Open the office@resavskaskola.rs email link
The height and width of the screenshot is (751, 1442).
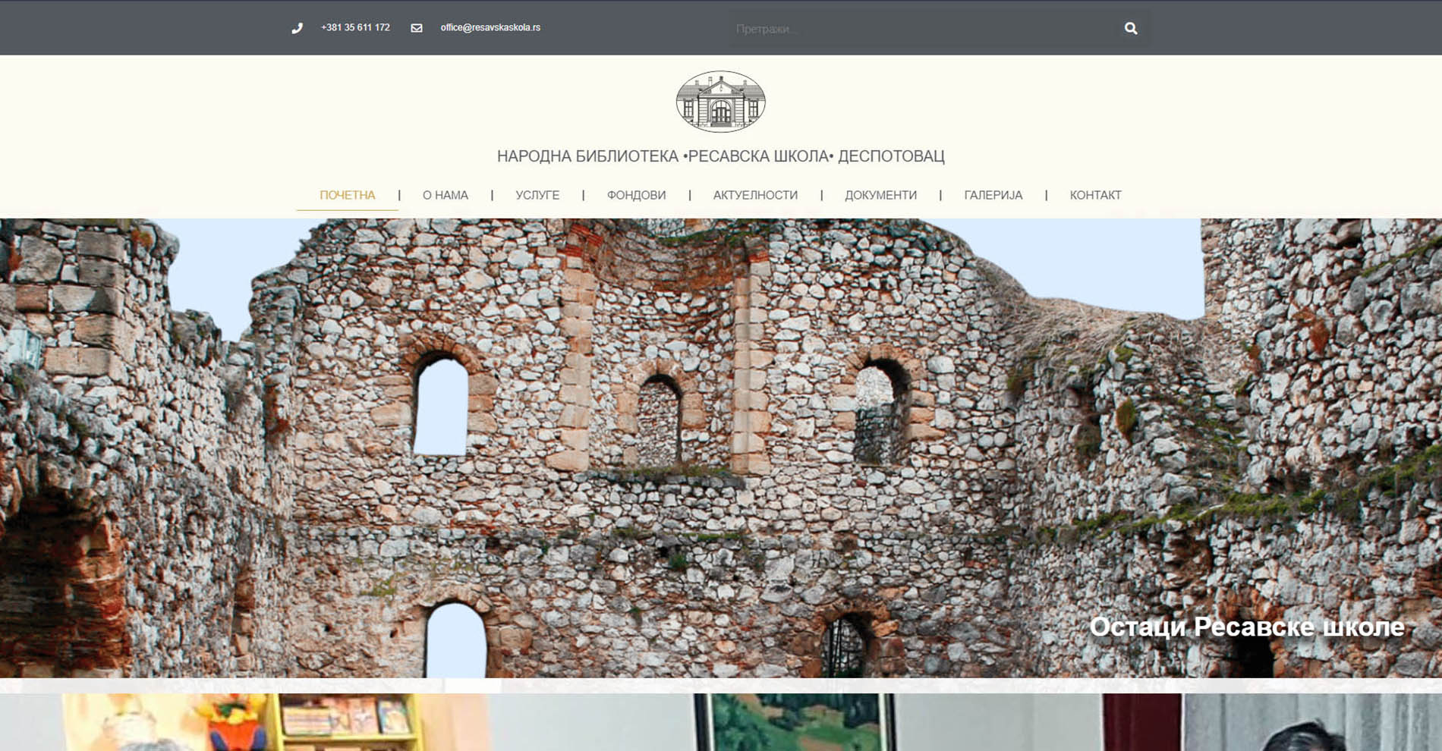point(490,28)
